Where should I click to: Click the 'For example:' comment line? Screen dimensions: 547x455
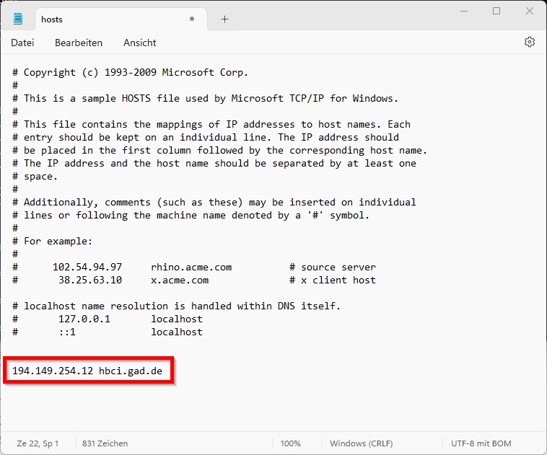[53, 241]
